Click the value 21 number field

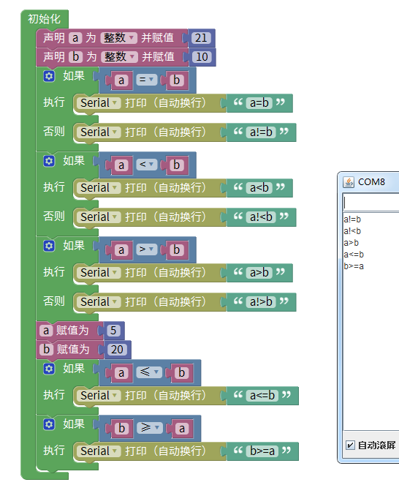click(x=201, y=38)
